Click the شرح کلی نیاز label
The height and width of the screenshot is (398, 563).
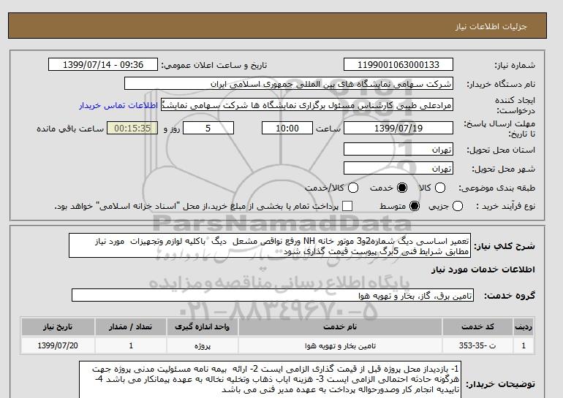pos(505,246)
